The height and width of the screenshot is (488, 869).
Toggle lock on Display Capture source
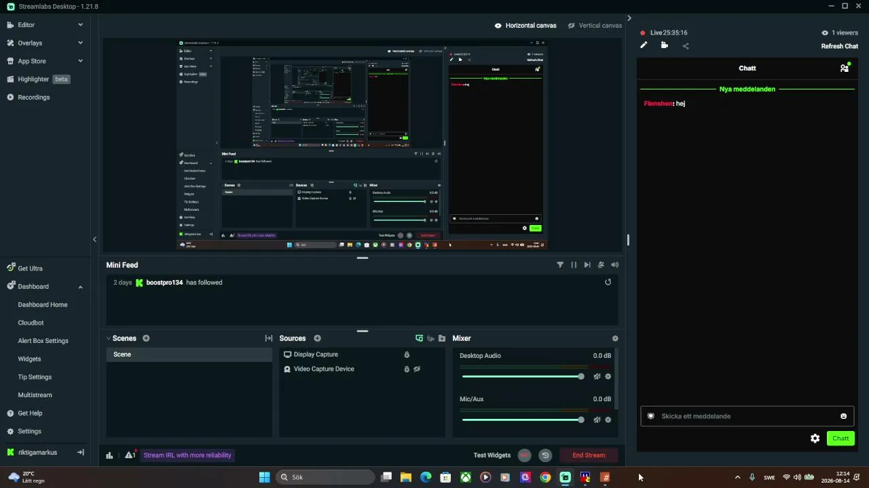point(407,354)
